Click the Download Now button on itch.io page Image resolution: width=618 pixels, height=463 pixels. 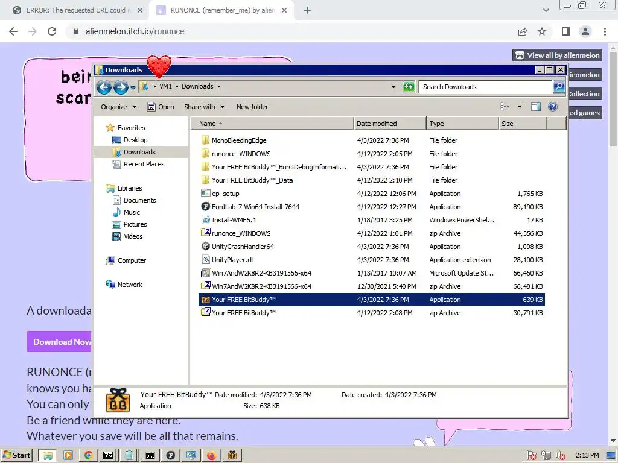60,342
